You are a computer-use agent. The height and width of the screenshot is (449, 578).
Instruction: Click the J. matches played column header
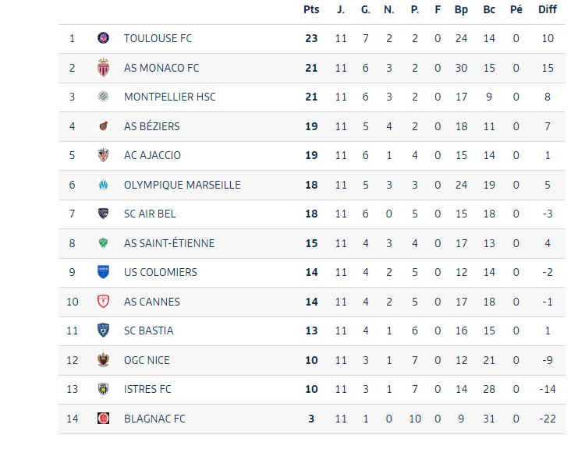point(341,10)
